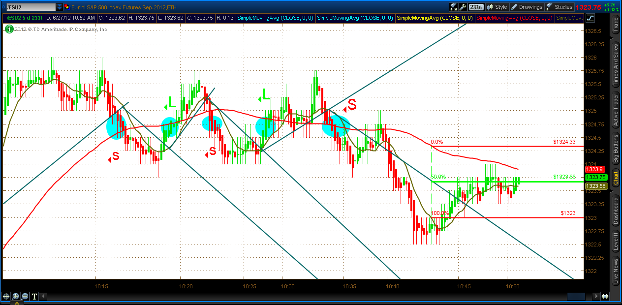Click the scale curve icon near the price axis

[x=590, y=18]
